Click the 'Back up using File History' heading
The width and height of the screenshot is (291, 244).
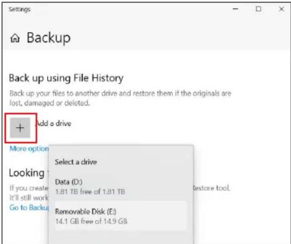point(66,78)
